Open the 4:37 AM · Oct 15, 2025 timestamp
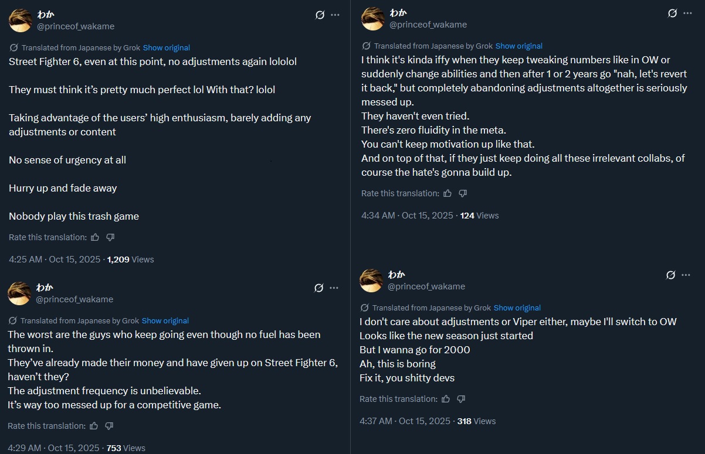This screenshot has height=454, width=705. (405, 421)
